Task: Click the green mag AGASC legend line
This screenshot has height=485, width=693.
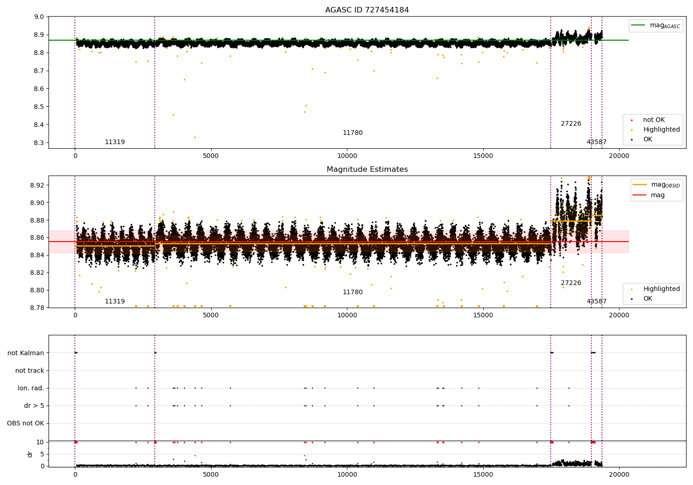Action: point(639,25)
